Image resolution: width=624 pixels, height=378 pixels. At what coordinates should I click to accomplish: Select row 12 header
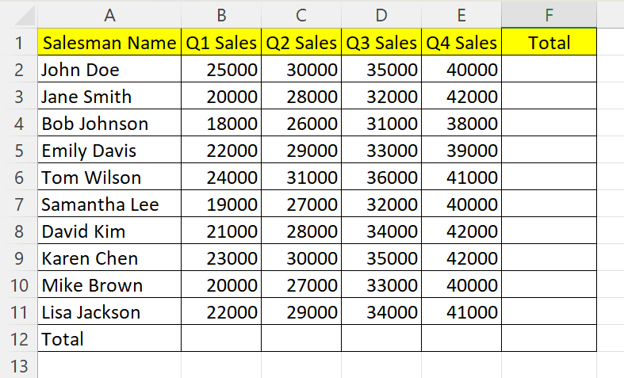point(18,338)
